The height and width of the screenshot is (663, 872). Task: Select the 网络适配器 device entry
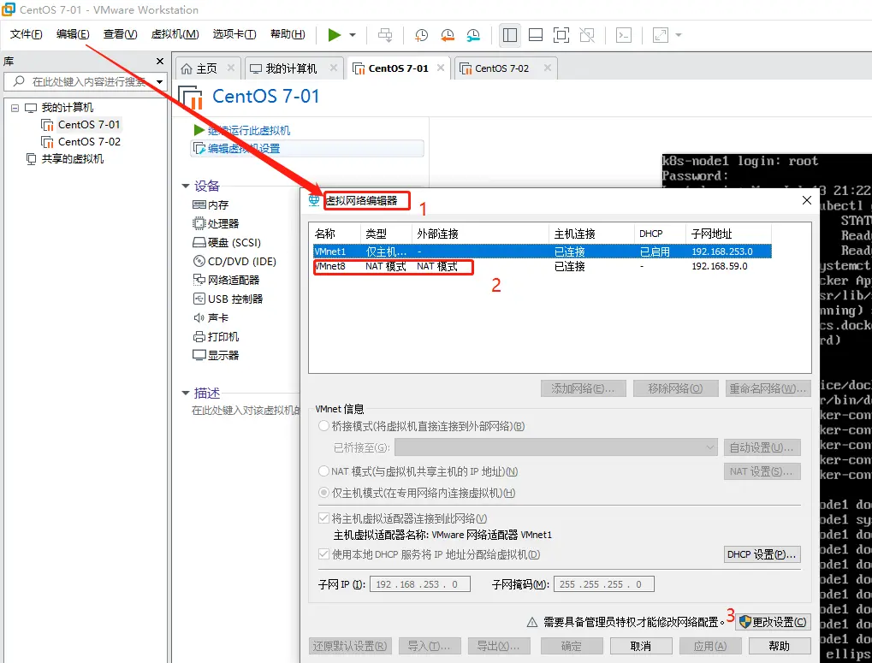point(226,280)
